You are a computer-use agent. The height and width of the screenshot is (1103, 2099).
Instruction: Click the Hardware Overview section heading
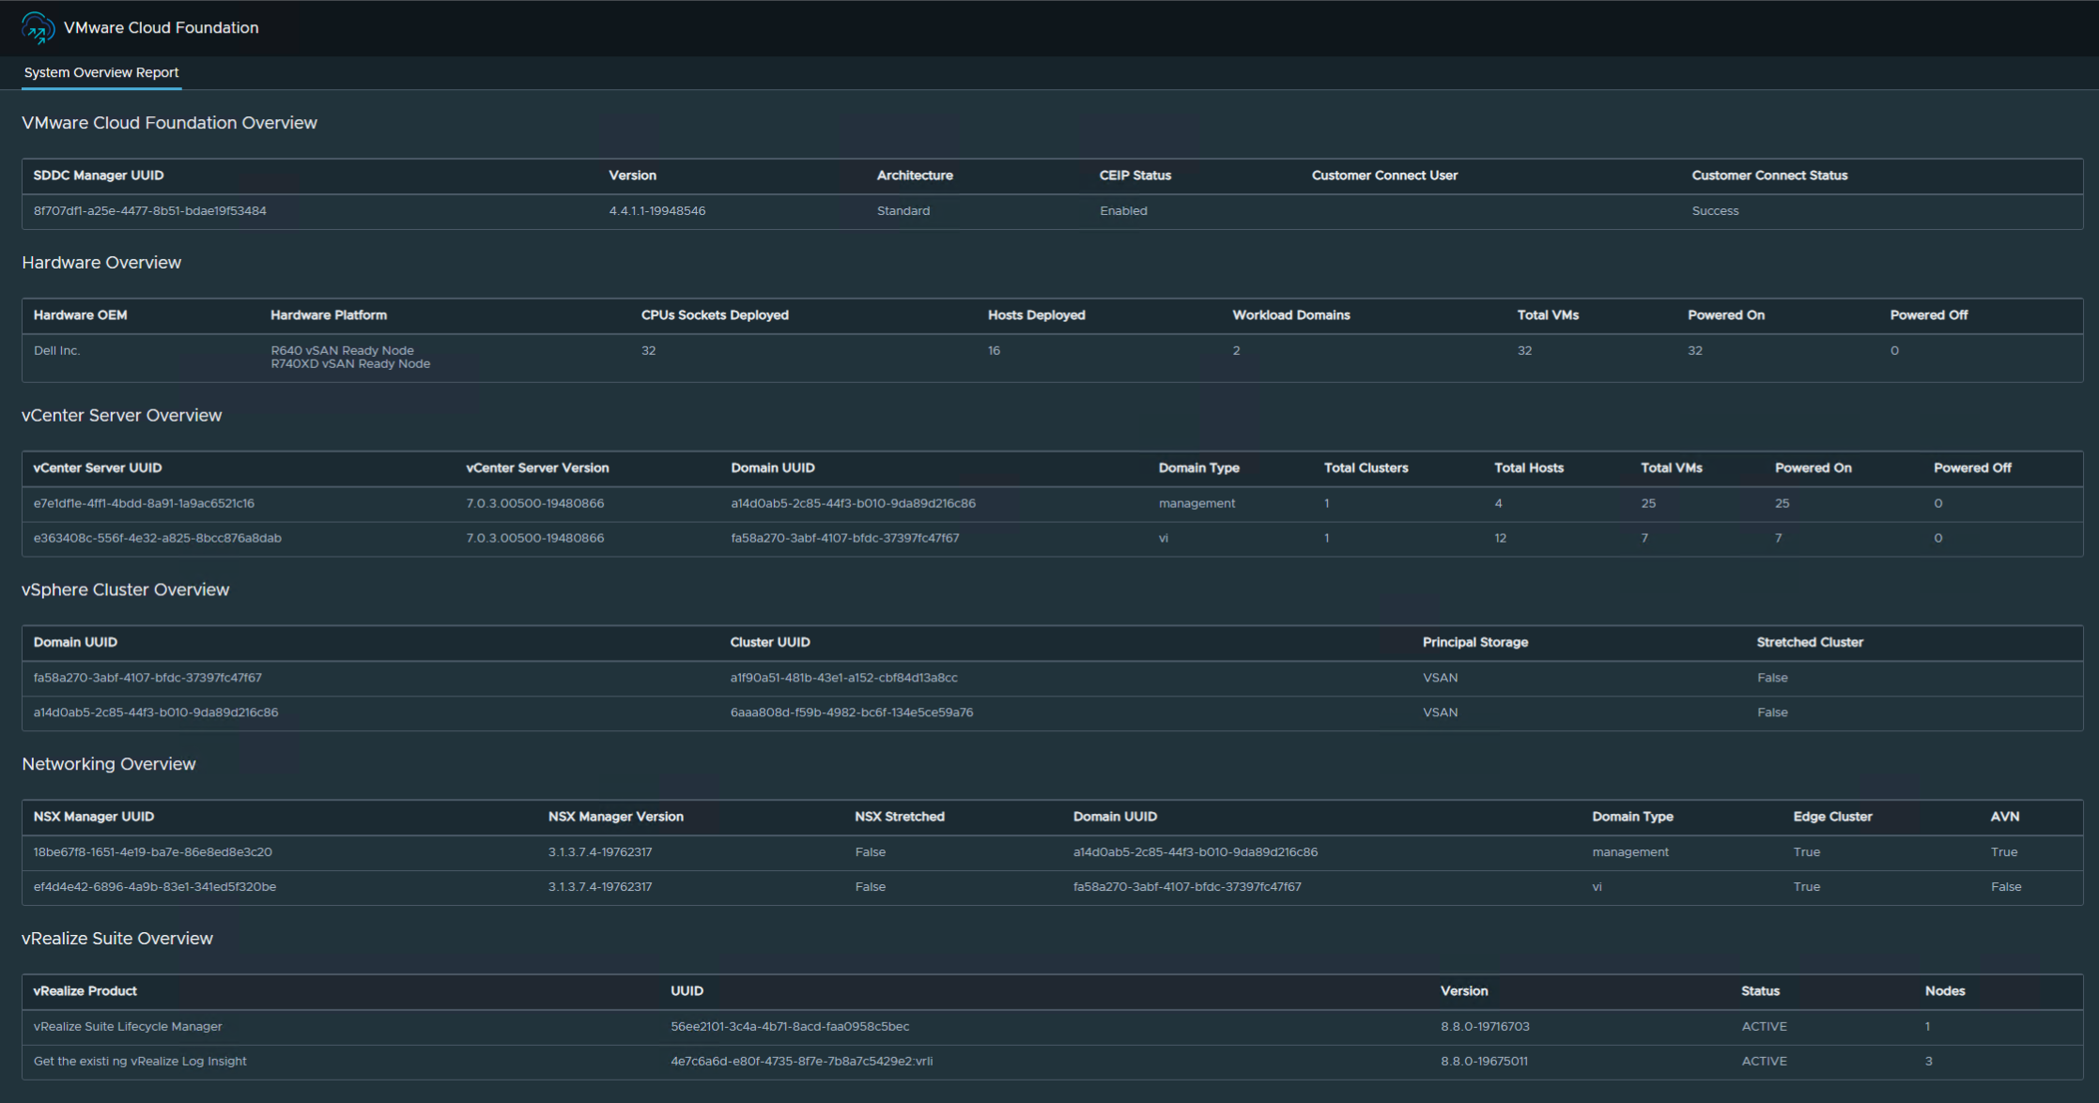(x=101, y=263)
